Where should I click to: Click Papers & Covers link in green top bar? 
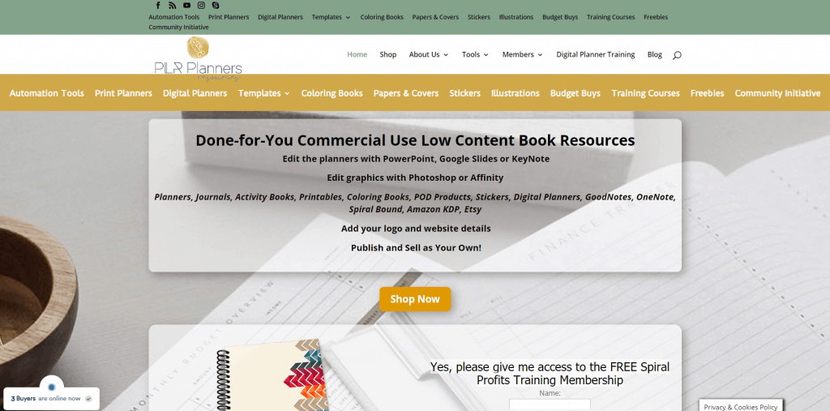435,17
